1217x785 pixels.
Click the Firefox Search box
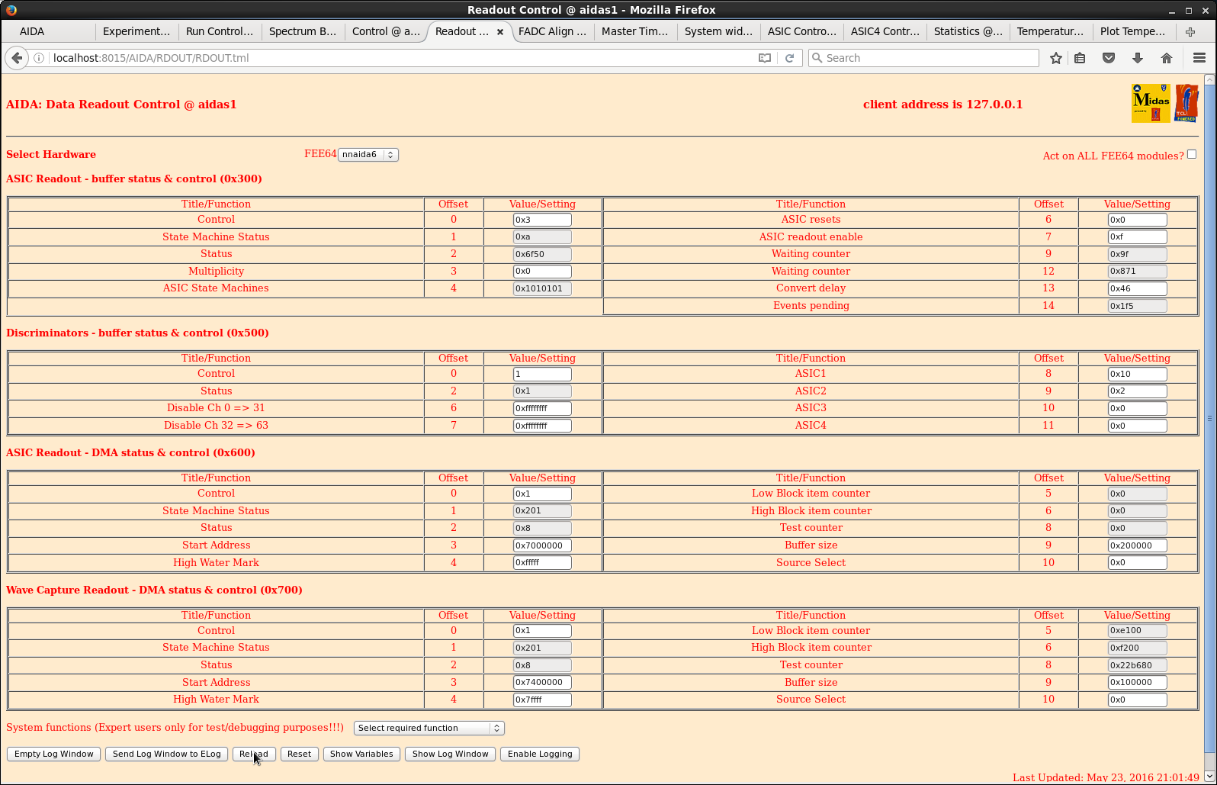923,58
